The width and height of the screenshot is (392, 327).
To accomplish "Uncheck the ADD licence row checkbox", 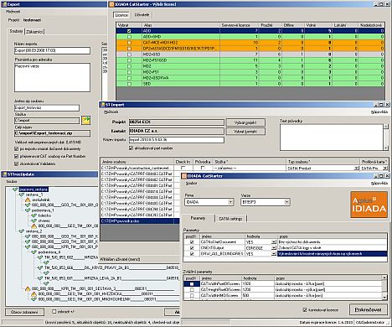I will click(x=129, y=31).
